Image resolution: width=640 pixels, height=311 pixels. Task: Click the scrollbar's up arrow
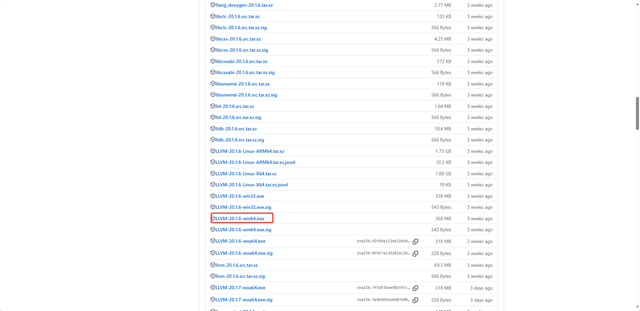click(637, 4)
